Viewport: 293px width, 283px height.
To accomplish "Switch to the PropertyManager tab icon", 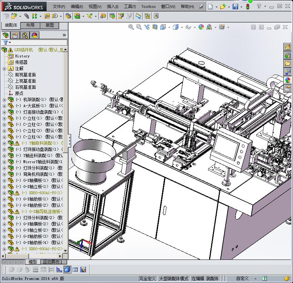I will pyautogui.click(x=15, y=35).
